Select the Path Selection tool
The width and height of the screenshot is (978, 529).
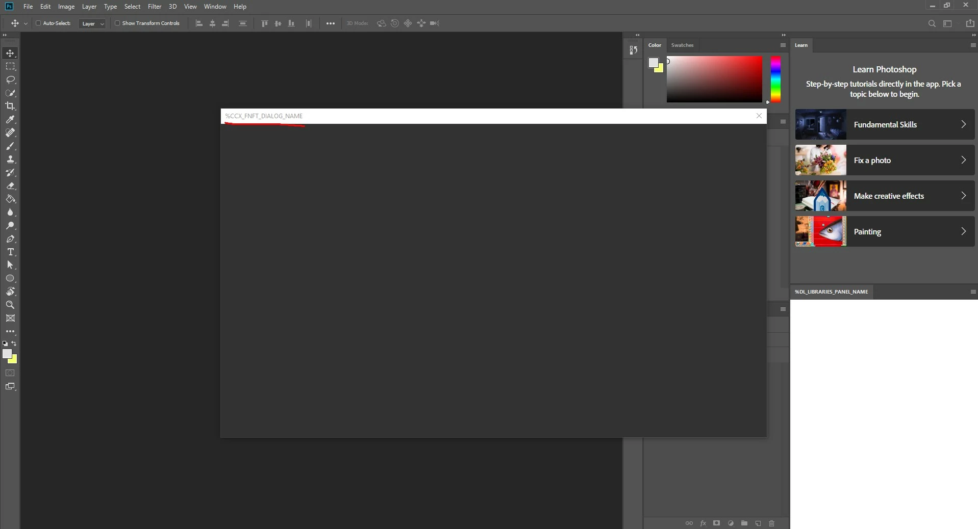[x=10, y=265]
